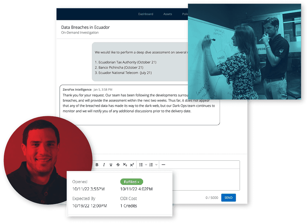This screenshot has width=308, height=223.
Task: Go to the Assets nav item
Action: [168, 14]
